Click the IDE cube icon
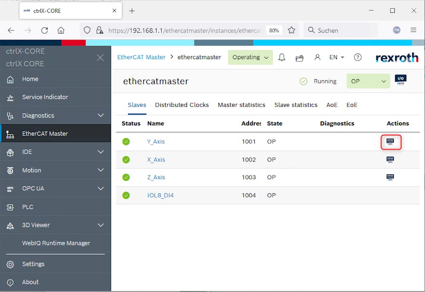Image resolution: width=425 pixels, height=292 pixels. pyautogui.click(x=10, y=152)
